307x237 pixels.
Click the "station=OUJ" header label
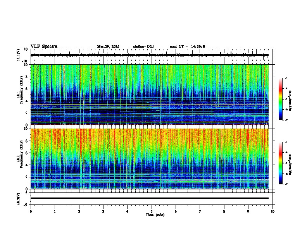point(143,46)
